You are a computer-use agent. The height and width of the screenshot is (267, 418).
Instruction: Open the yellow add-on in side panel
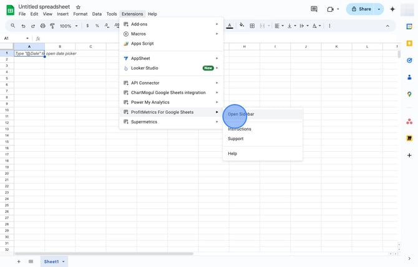(409, 138)
